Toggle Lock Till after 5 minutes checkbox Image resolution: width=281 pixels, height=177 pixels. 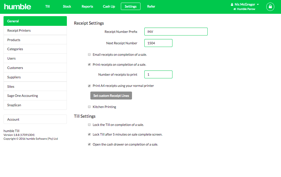coord(89,134)
